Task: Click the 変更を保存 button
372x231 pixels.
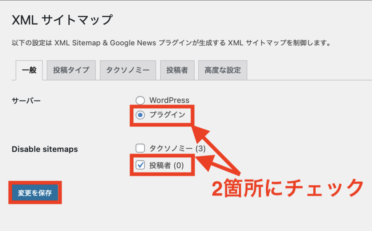Action: click(35, 193)
